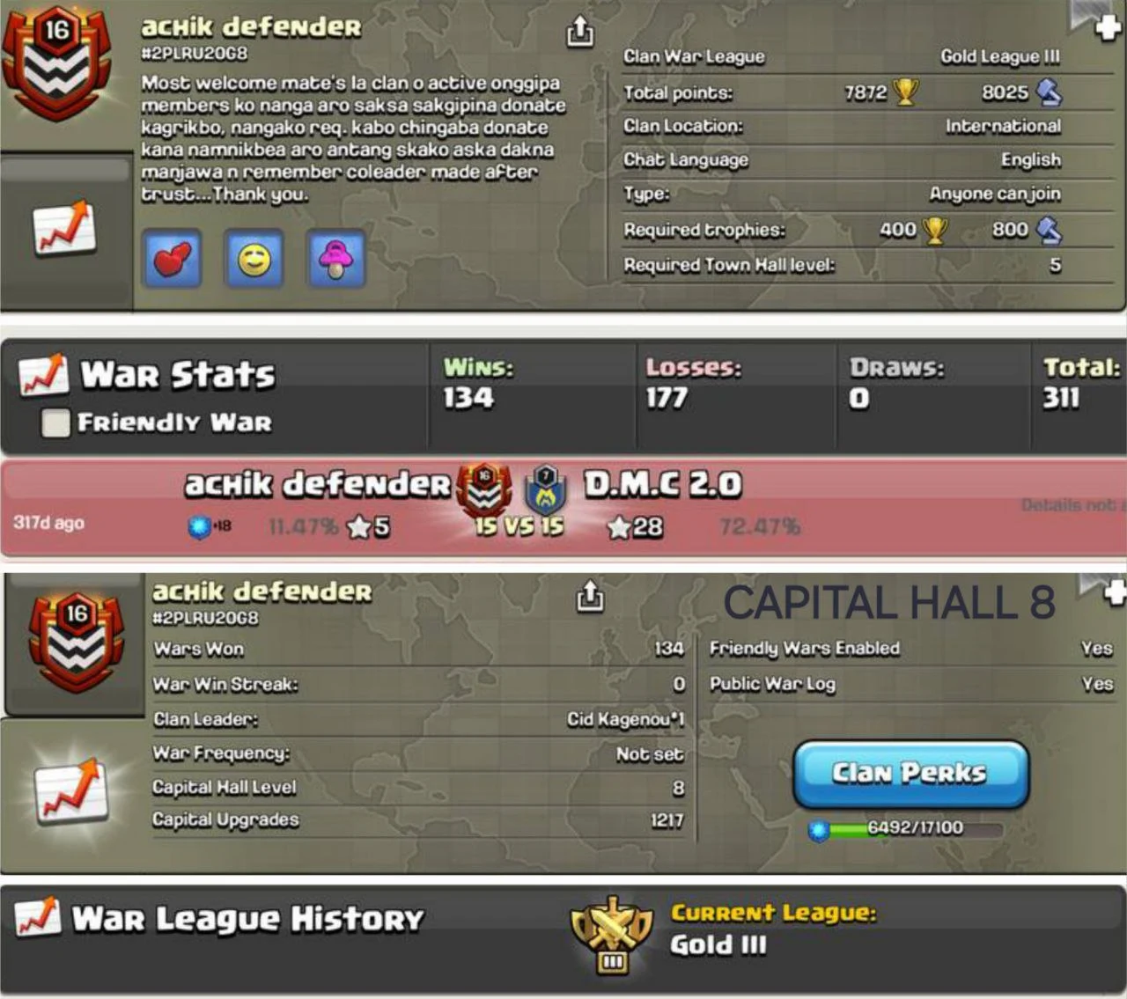Click the lower bookmark plus icon
Viewport: 1127px width, 999px height.
pyautogui.click(x=1107, y=591)
